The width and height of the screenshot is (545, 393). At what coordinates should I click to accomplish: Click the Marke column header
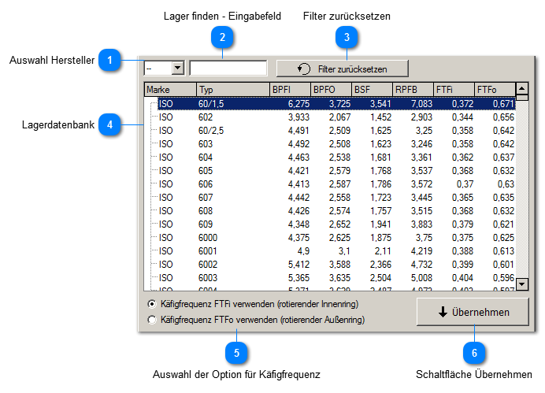point(170,90)
